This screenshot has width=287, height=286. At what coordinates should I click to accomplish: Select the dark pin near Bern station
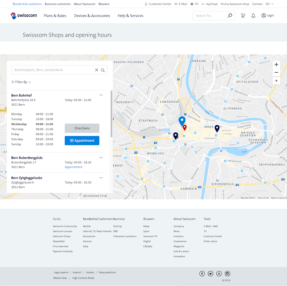click(x=175, y=136)
